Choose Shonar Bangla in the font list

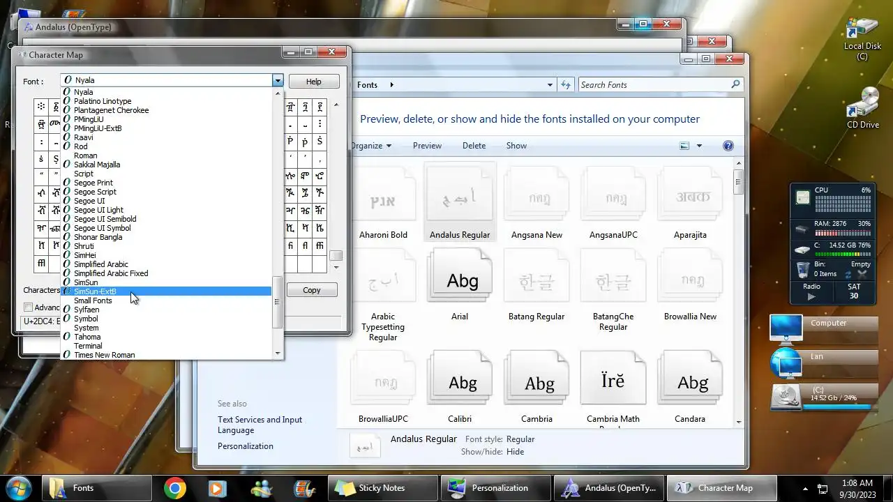[x=166, y=237]
